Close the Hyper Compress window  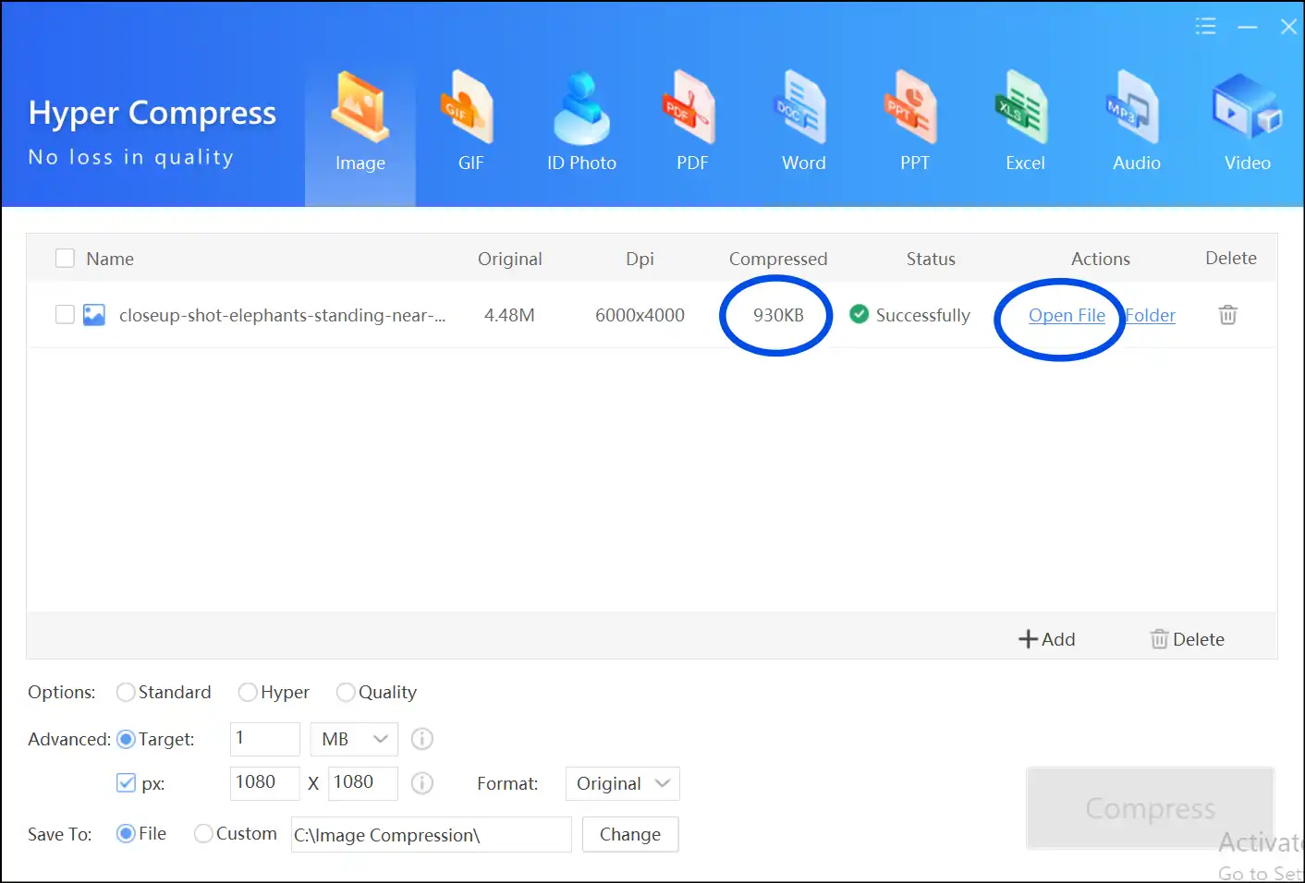click(x=1288, y=27)
